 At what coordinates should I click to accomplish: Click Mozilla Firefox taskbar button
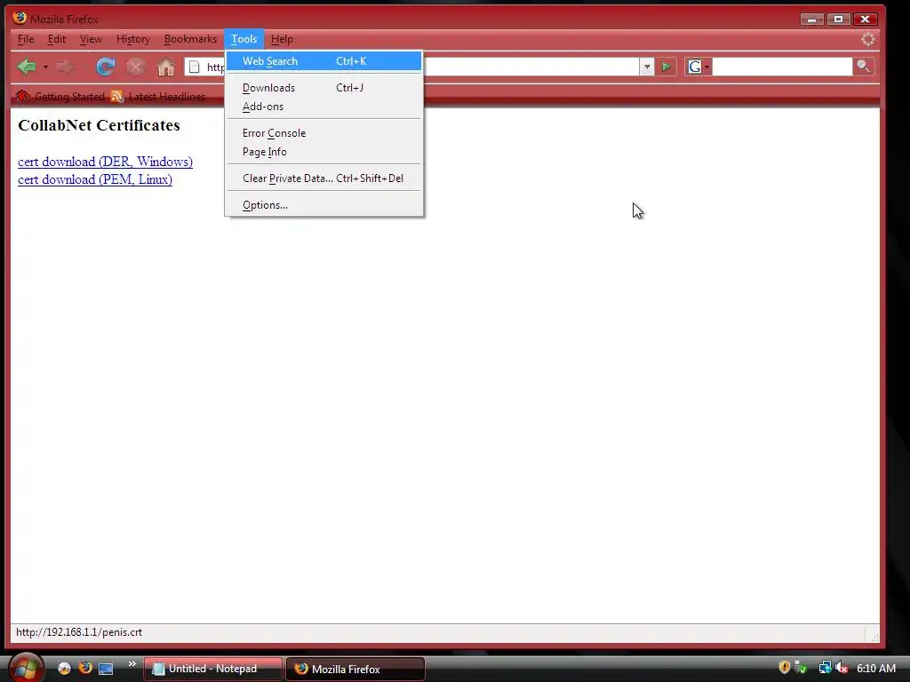click(355, 669)
